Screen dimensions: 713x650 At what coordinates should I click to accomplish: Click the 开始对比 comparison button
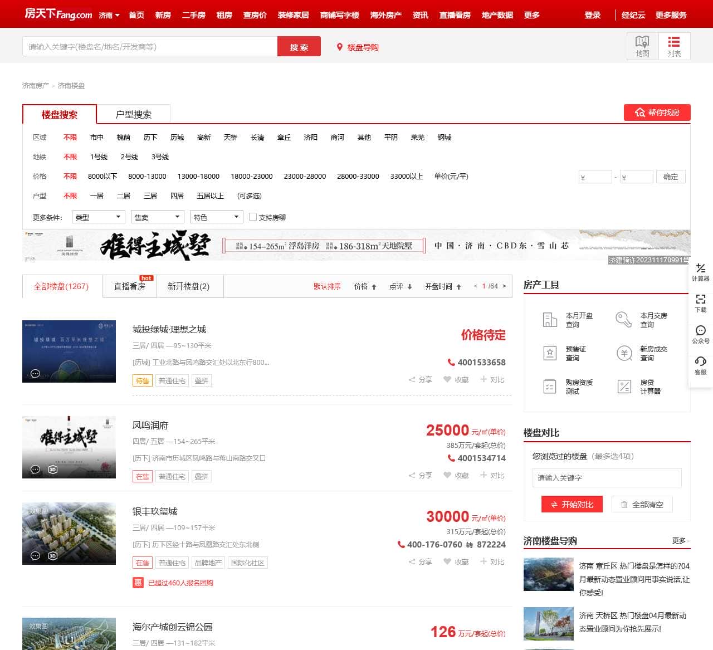point(572,504)
